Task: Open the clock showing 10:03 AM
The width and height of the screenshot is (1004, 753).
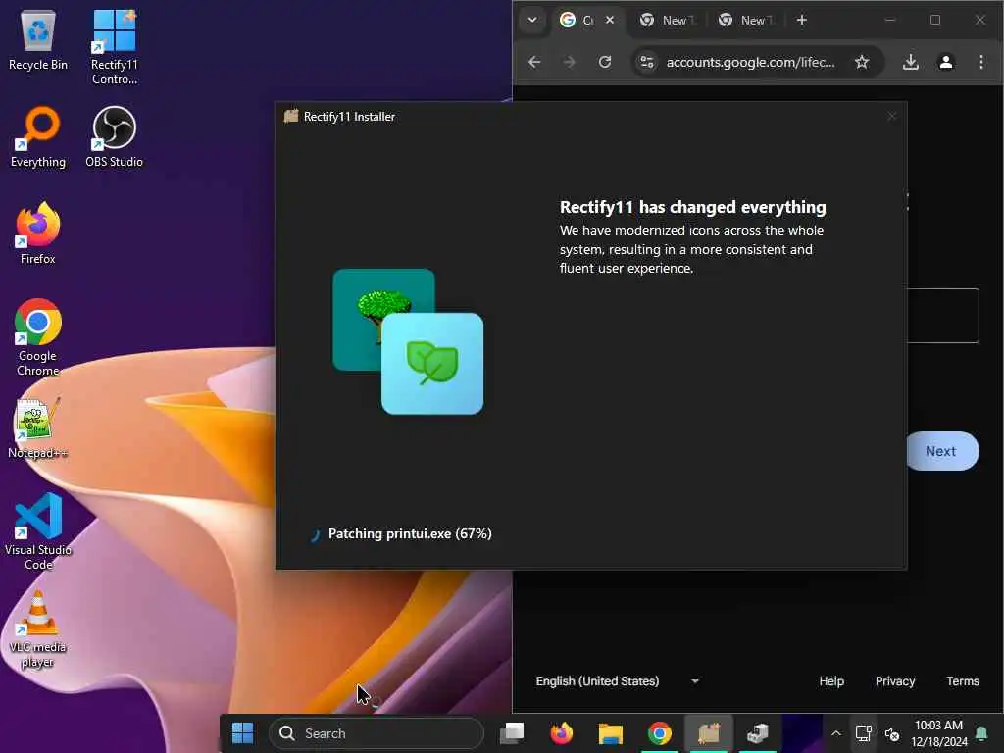Action: (x=938, y=733)
